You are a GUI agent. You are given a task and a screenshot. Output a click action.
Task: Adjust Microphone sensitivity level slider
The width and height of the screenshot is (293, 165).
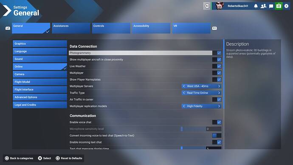193,129
